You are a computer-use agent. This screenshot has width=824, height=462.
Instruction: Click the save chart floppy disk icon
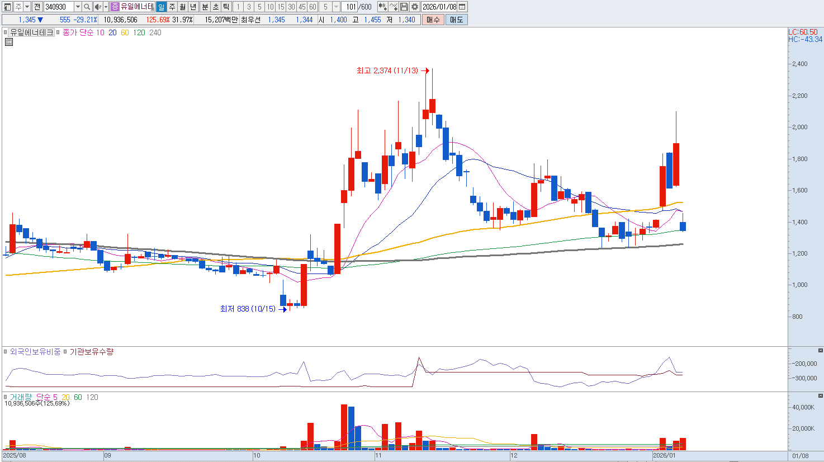404,7
